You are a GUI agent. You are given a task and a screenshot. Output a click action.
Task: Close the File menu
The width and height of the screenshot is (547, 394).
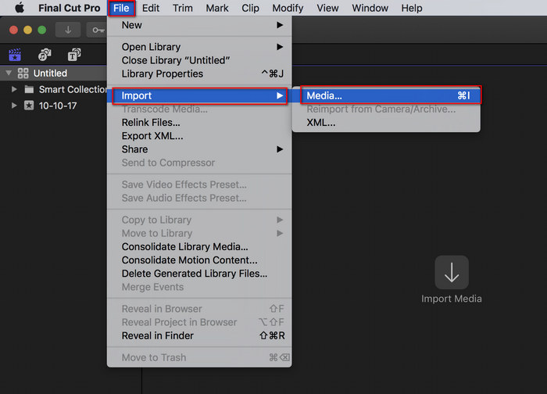[121, 8]
